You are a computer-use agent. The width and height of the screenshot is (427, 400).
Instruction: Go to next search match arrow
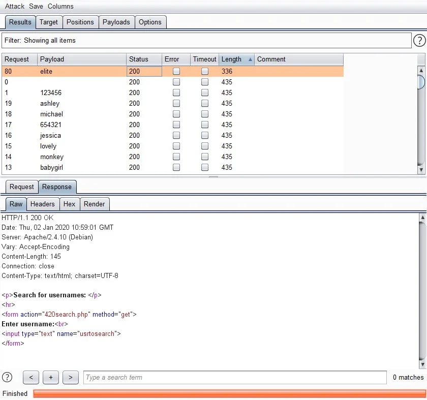[70, 377]
